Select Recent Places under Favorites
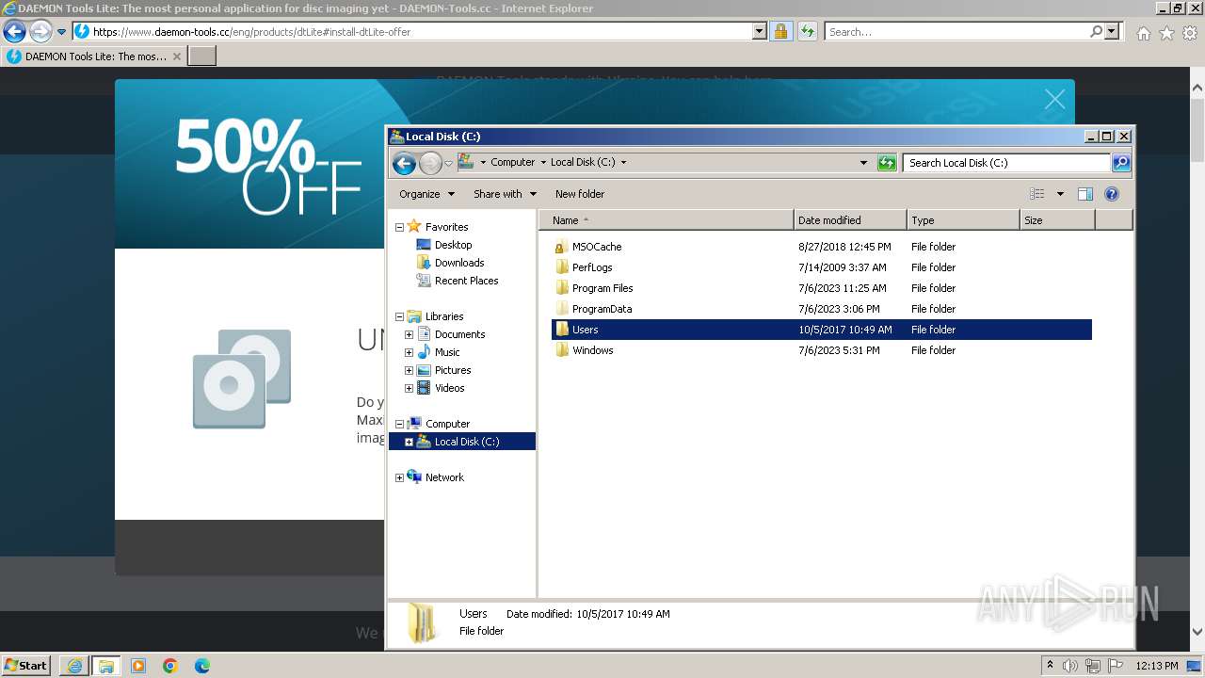1205x678 pixels. coord(466,281)
